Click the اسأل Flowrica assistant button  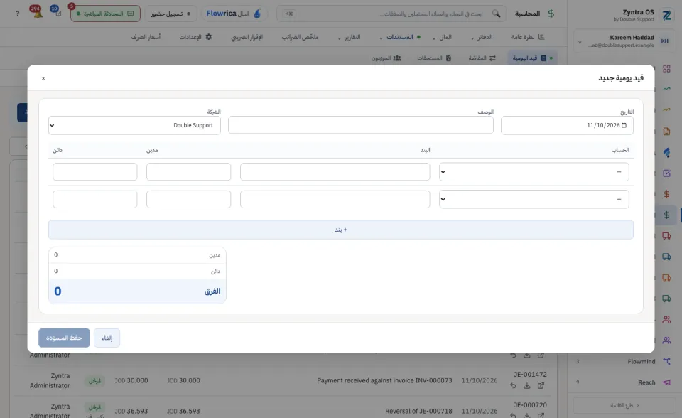tap(234, 14)
